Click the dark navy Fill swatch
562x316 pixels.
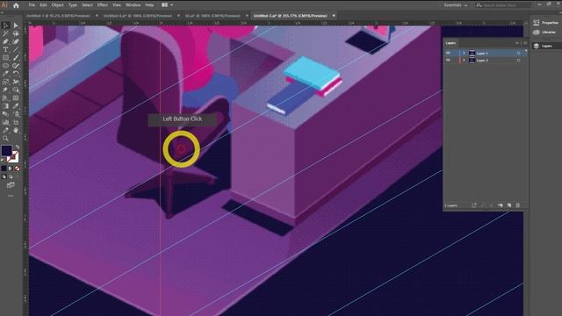pyautogui.click(x=6, y=150)
